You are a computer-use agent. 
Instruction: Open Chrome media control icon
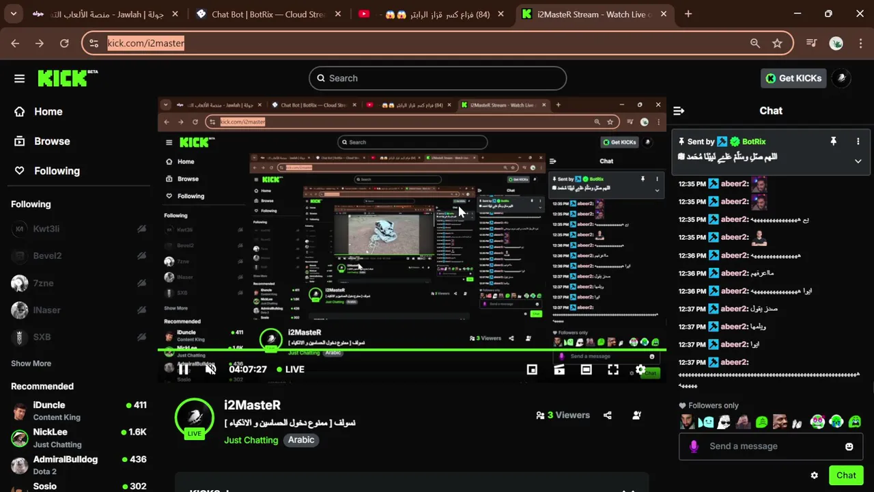pyautogui.click(x=811, y=43)
